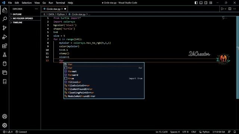Click Ln 13, Col 8 cursor position

tap(161, 132)
